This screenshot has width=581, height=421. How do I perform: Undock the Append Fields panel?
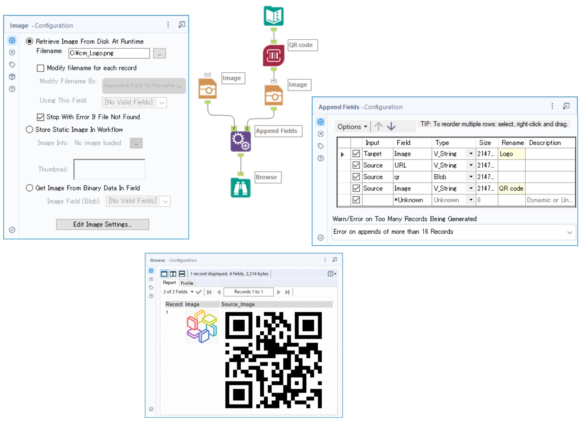coord(566,106)
